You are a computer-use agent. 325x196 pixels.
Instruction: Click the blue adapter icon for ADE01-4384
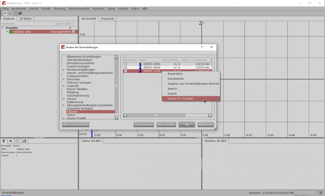click(140, 64)
